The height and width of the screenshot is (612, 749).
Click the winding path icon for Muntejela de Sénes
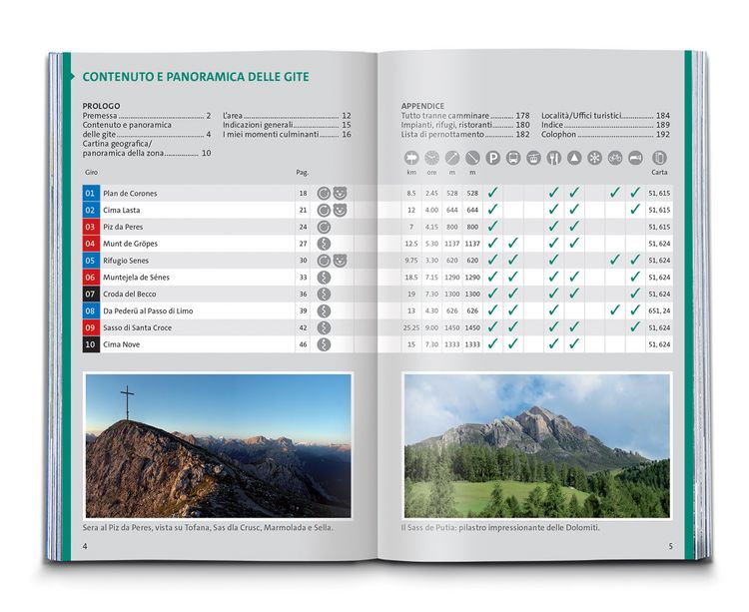click(x=324, y=278)
